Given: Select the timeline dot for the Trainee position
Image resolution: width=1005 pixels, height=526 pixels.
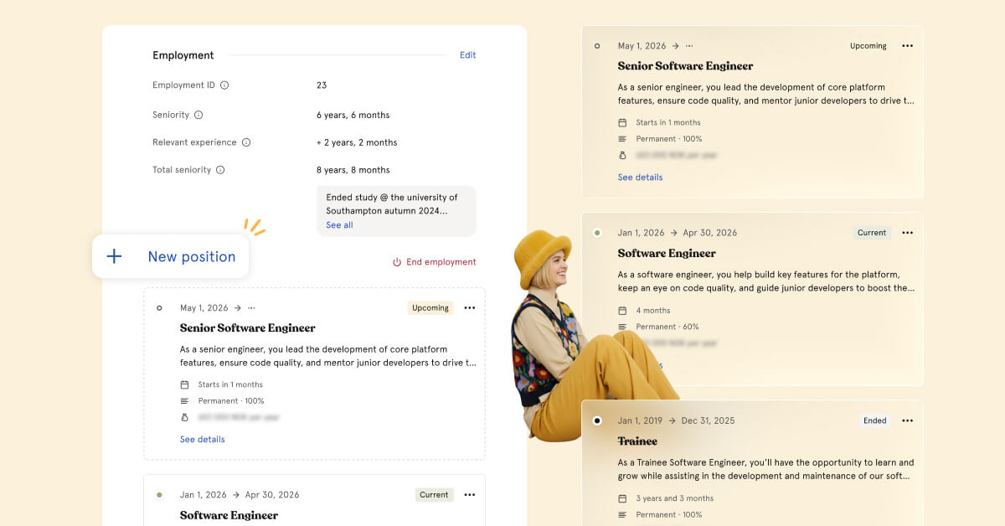Looking at the screenshot, I should (597, 420).
